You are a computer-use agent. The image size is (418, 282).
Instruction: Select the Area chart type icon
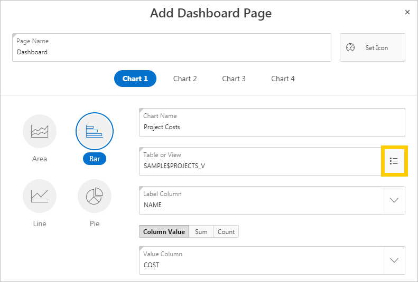40,131
